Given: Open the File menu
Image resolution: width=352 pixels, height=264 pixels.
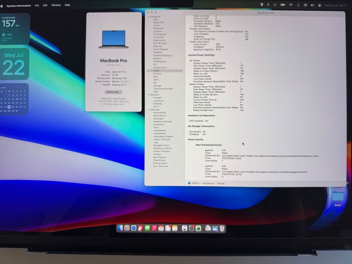Looking at the screenshot, I should pos(37,5).
